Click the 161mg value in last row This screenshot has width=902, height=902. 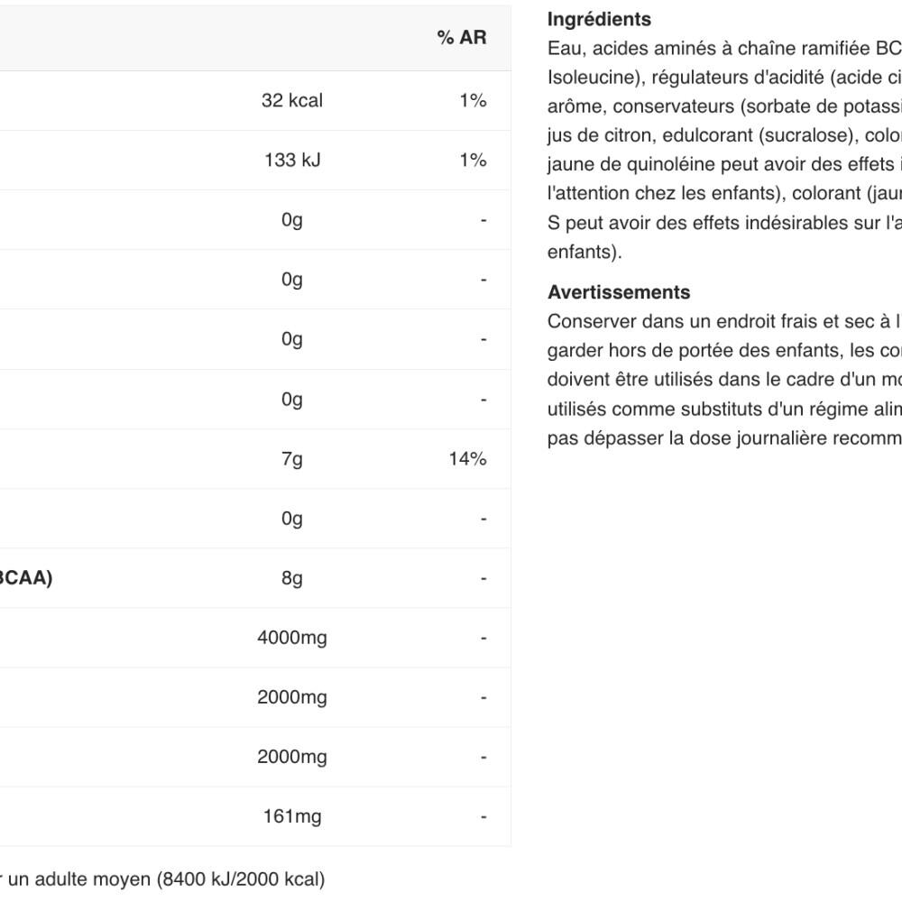291,816
